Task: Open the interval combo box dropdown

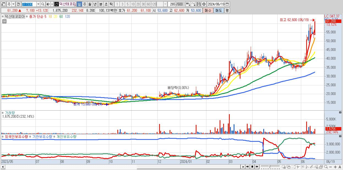Action: [x=165, y=4]
